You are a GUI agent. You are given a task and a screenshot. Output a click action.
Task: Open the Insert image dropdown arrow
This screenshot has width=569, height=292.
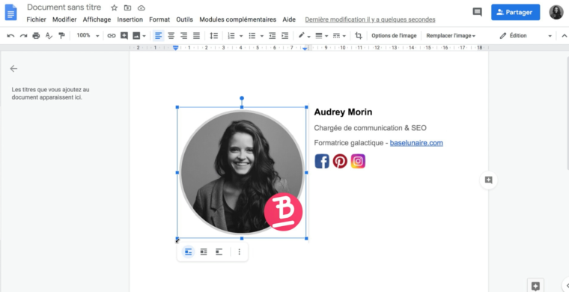pos(144,36)
